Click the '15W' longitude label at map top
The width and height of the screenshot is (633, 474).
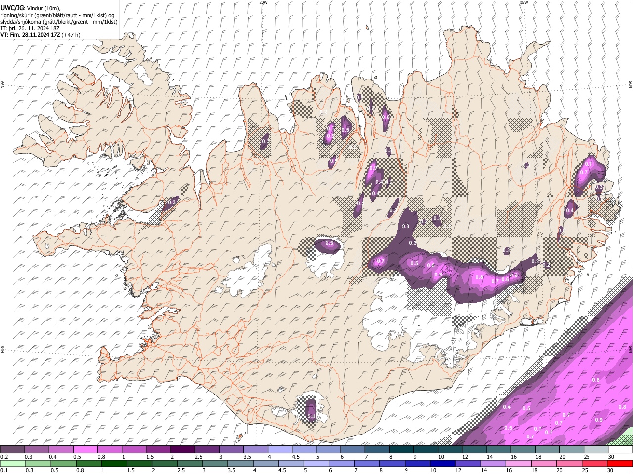pos(524,2)
